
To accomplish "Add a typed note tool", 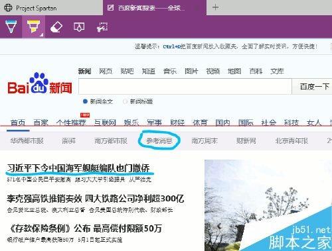I will pos(79,27).
